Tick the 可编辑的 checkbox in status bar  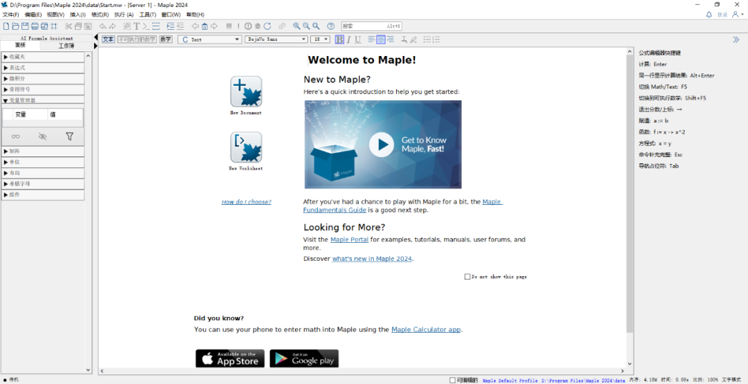(453, 380)
